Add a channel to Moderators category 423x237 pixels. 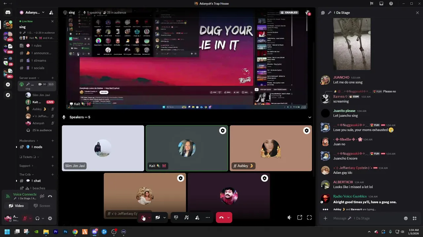pyautogui.click(x=53, y=141)
